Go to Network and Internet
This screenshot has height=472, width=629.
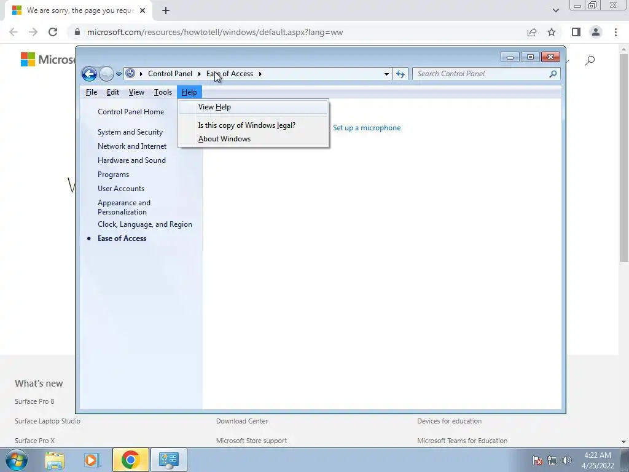[132, 146]
